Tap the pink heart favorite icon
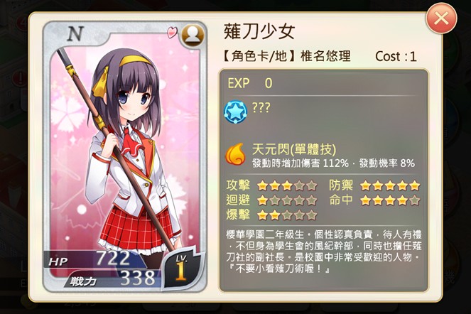This screenshot has width=471, height=314. coord(173,32)
